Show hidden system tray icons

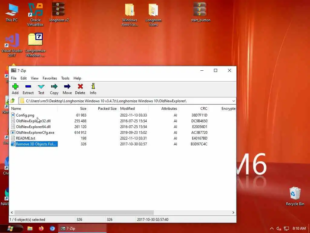pyautogui.click(x=272, y=228)
